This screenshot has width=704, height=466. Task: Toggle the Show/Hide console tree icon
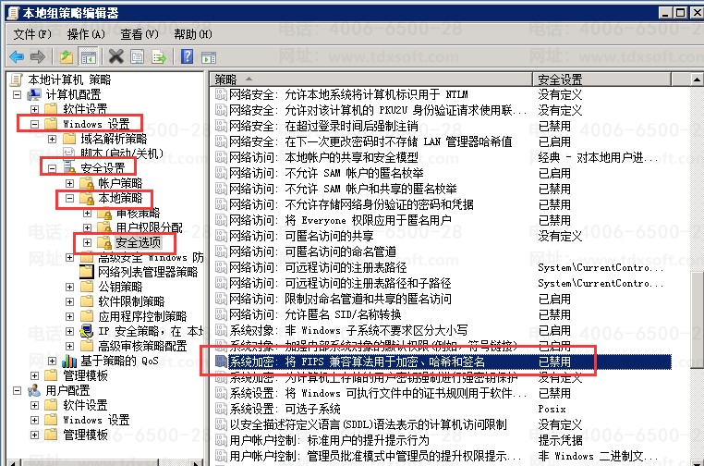(88, 55)
